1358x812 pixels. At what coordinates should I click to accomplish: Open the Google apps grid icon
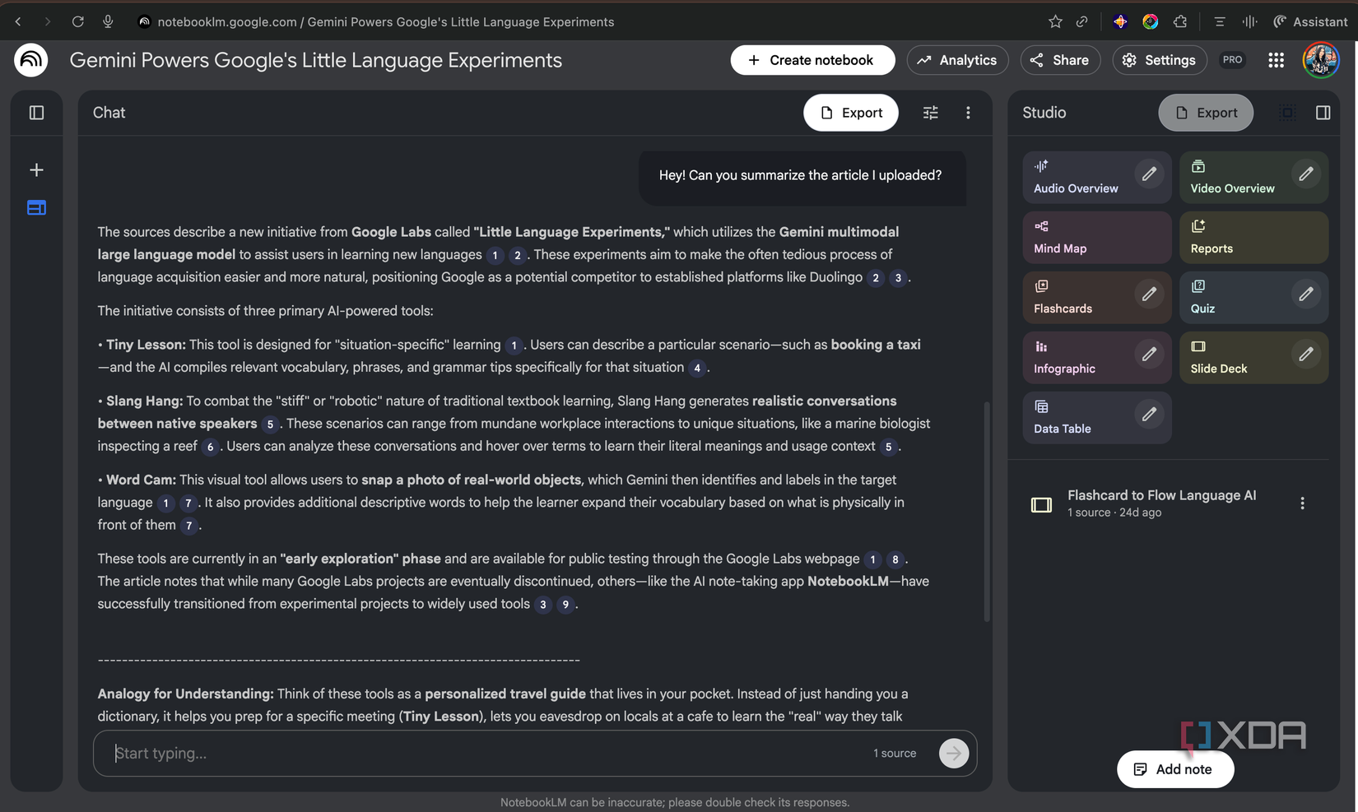click(x=1276, y=60)
